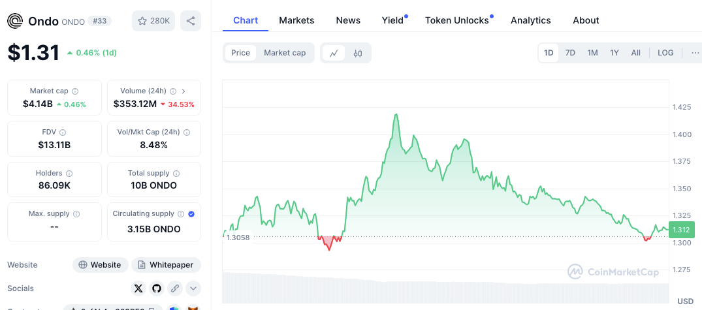This screenshot has height=310, width=702.
Task: Click the verified circulating supply badge
Action: [x=191, y=214]
